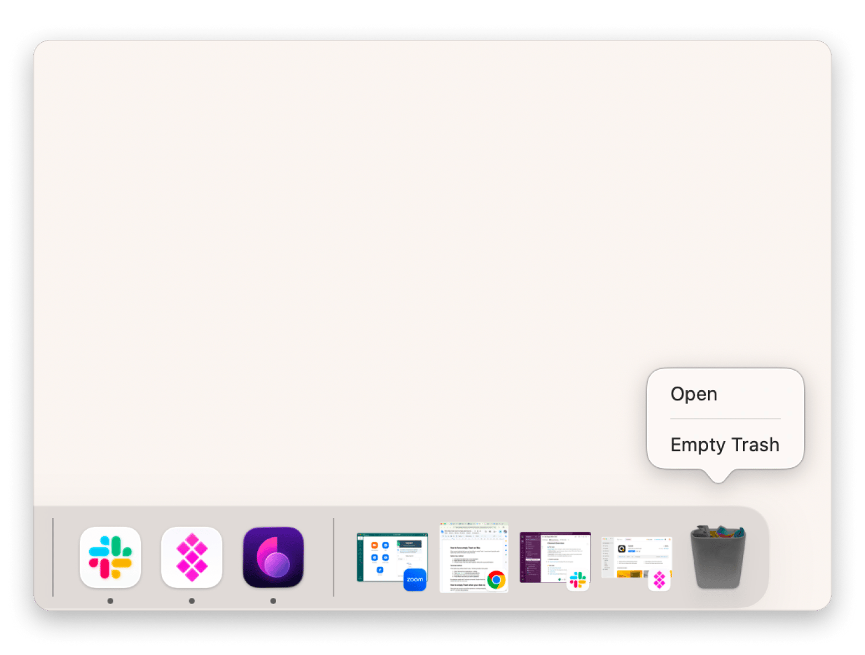Click the Slack badge on minimized window
This screenshot has height=655, width=865.
click(578, 580)
